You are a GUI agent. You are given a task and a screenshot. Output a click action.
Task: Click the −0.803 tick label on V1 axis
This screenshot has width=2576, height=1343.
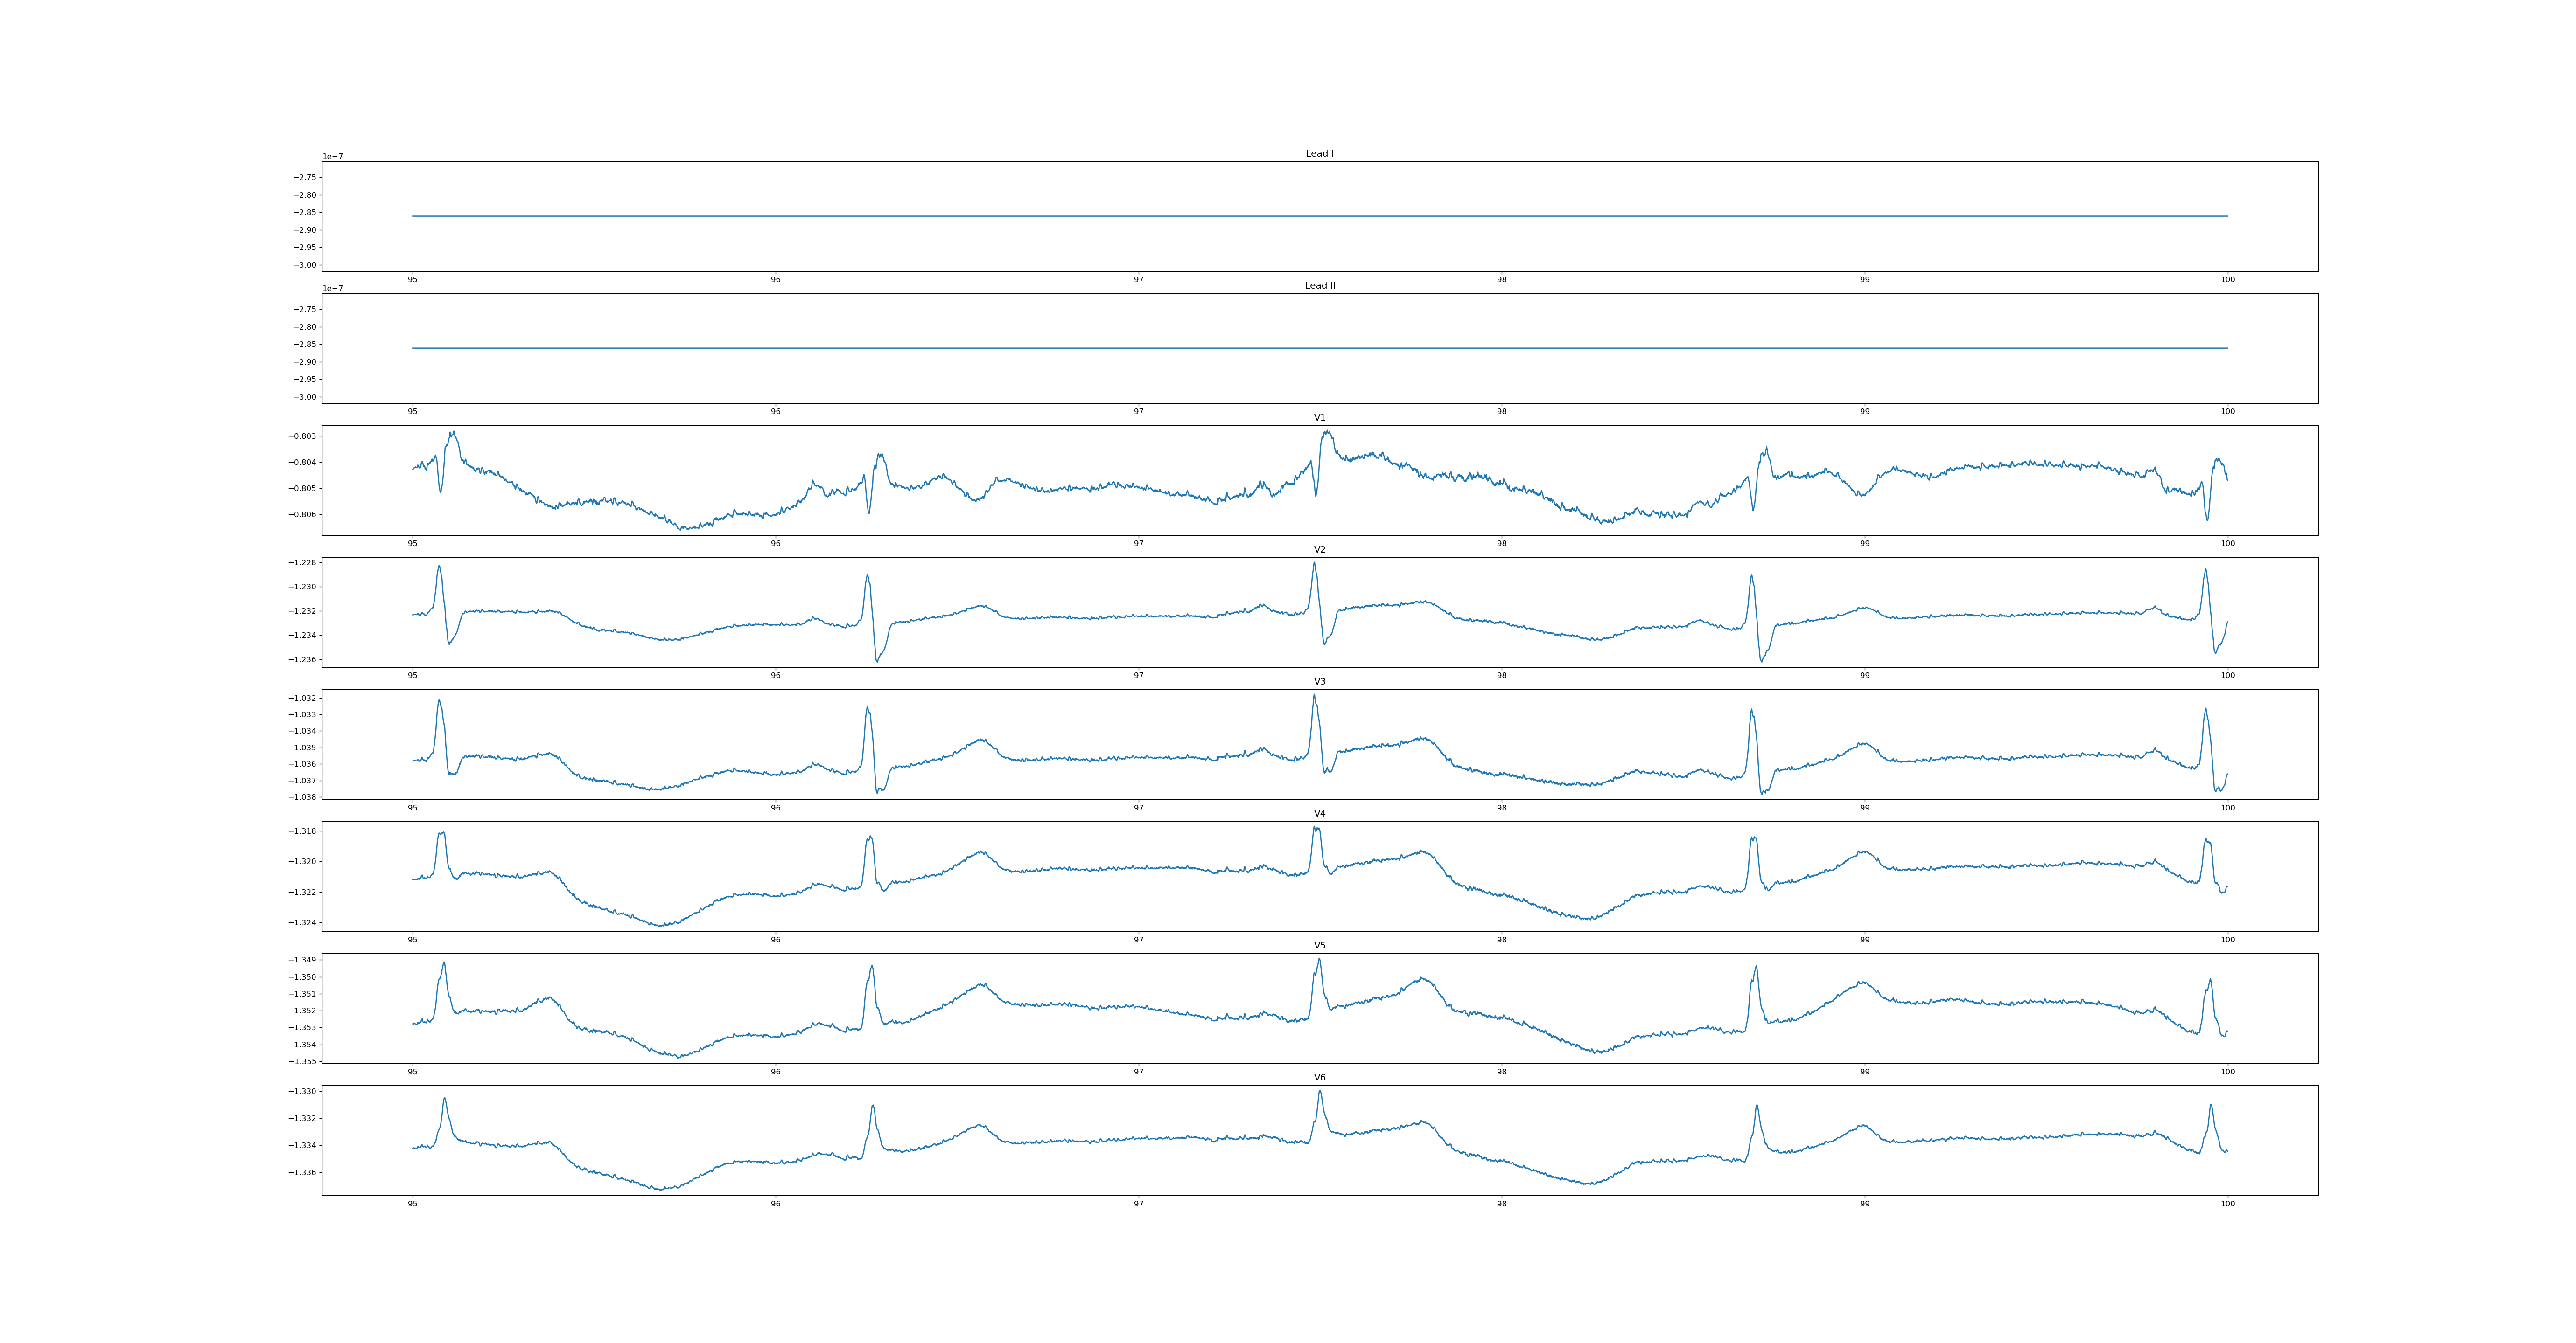[x=302, y=436]
